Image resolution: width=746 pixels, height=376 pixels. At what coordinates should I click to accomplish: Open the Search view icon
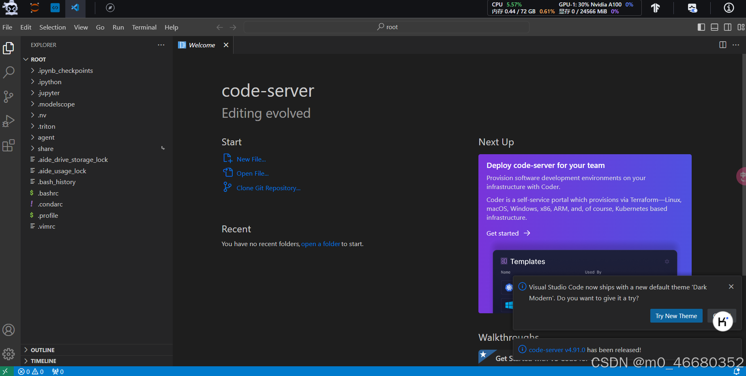(x=9, y=72)
